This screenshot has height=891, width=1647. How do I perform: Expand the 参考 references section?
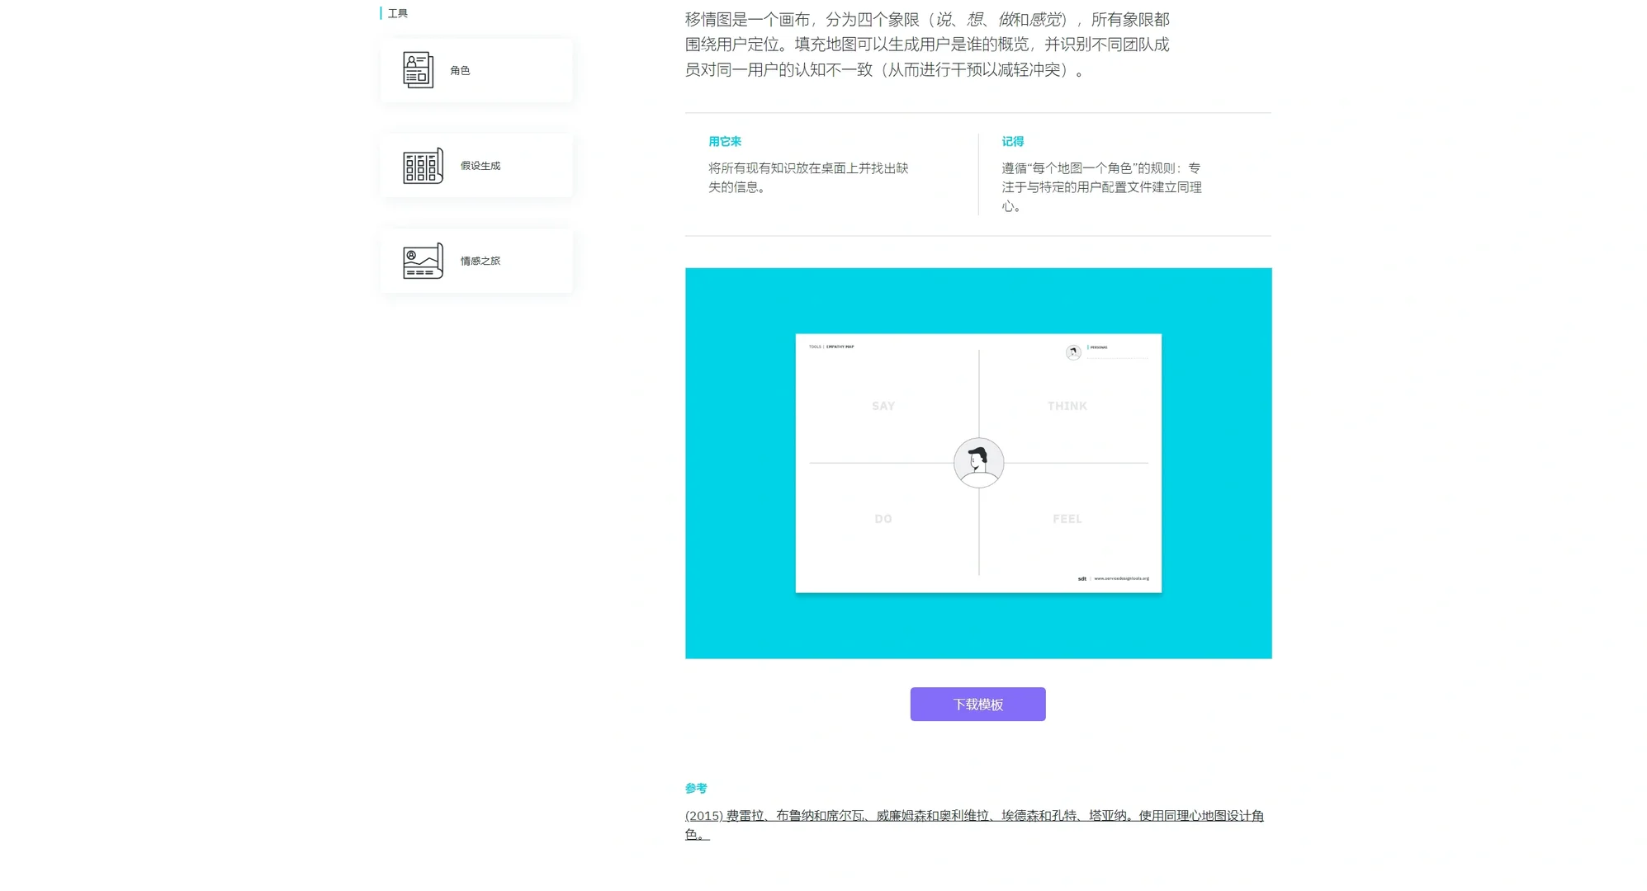(696, 788)
